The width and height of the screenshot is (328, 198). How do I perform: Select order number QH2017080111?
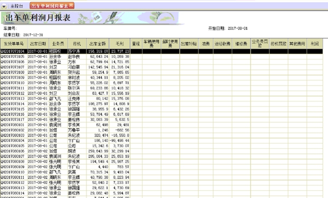click(13, 177)
